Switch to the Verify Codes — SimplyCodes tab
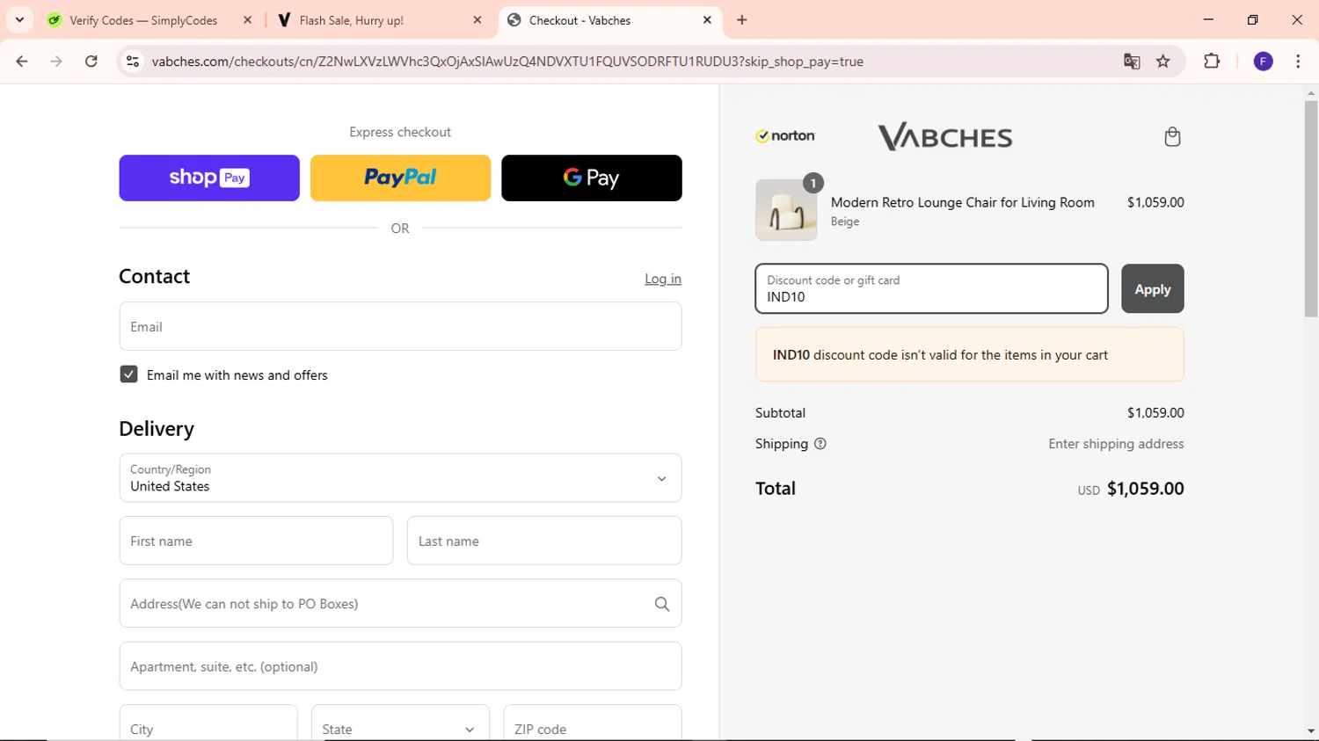 [143, 20]
